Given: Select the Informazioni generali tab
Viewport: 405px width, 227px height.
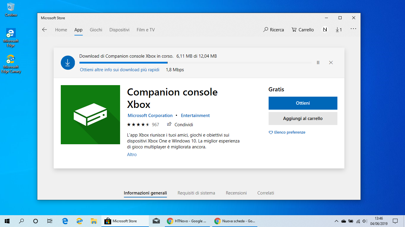Looking at the screenshot, I should (x=145, y=193).
